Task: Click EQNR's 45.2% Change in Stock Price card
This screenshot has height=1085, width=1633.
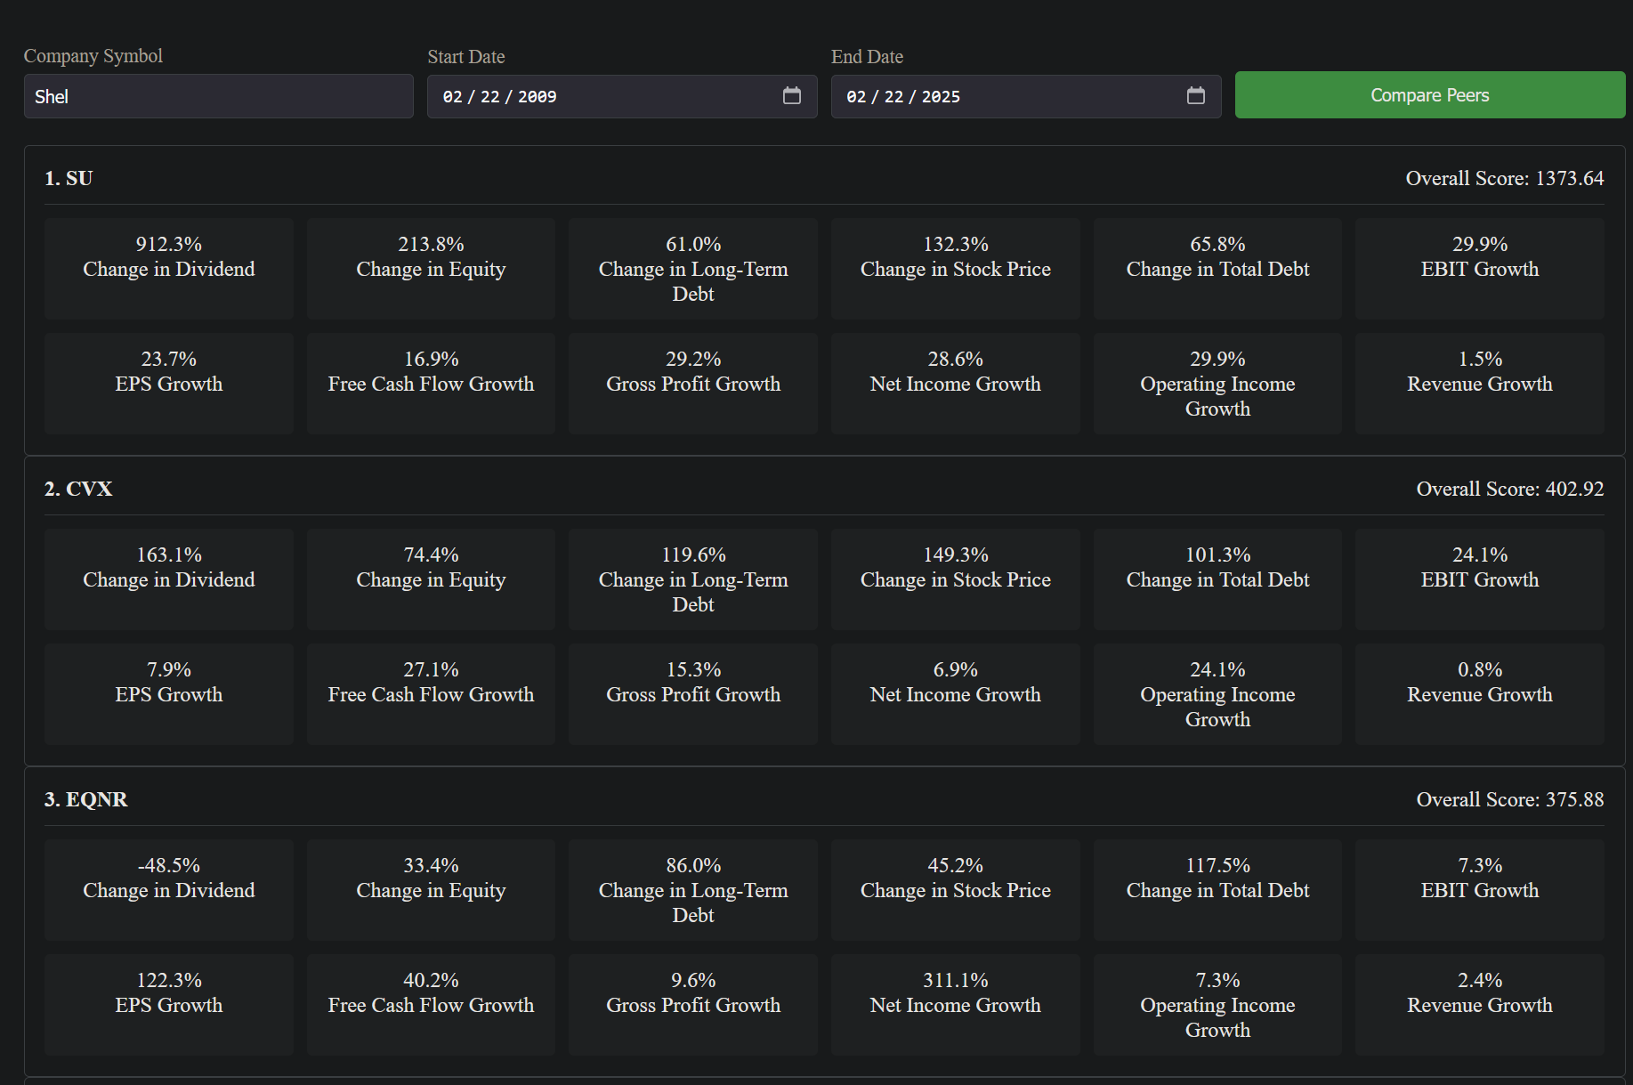Action: (x=956, y=890)
